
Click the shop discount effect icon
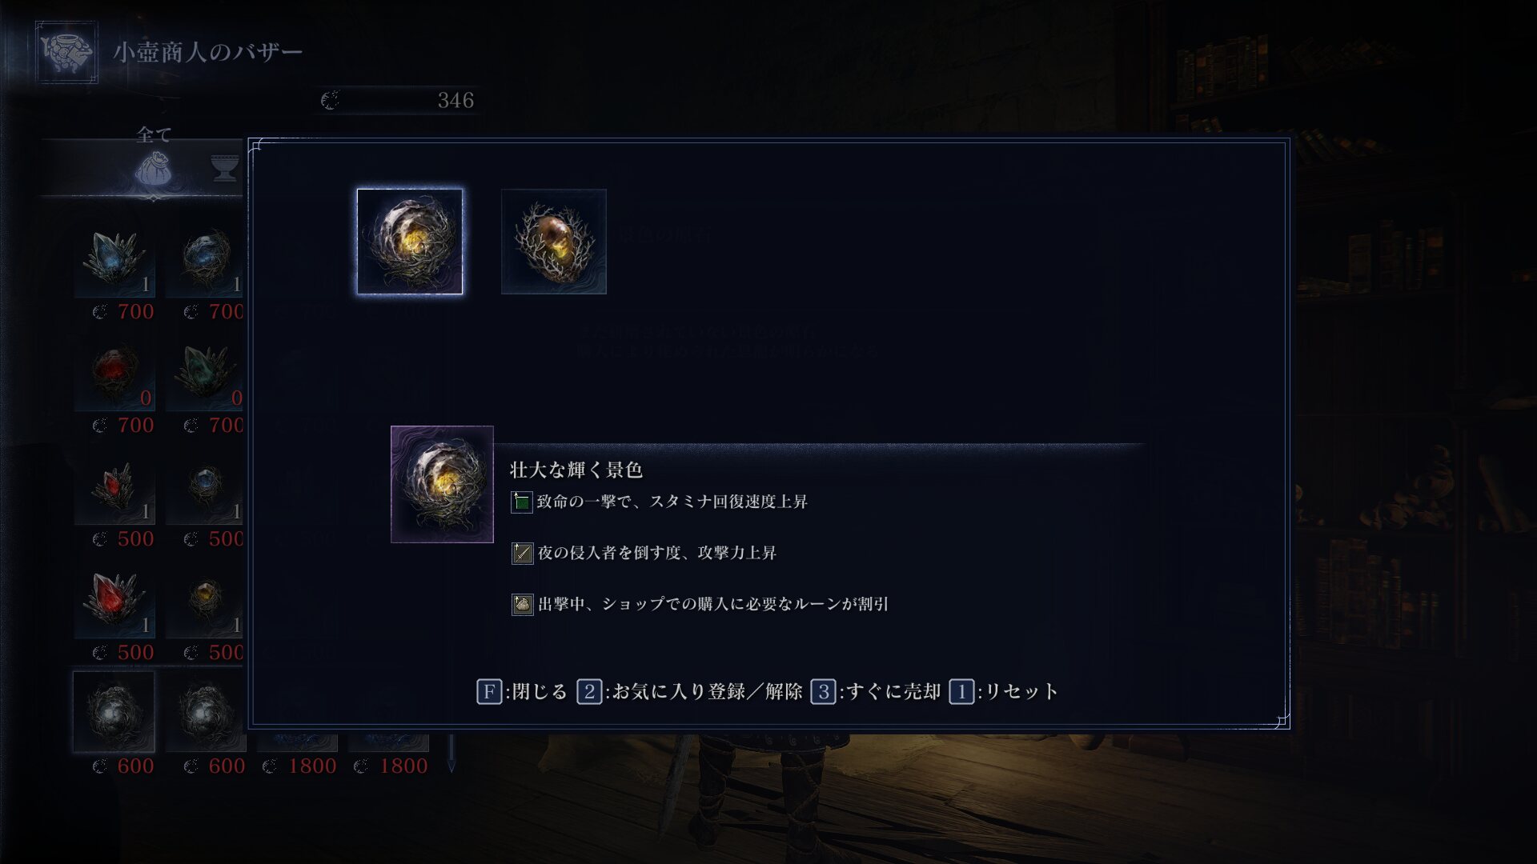(522, 604)
